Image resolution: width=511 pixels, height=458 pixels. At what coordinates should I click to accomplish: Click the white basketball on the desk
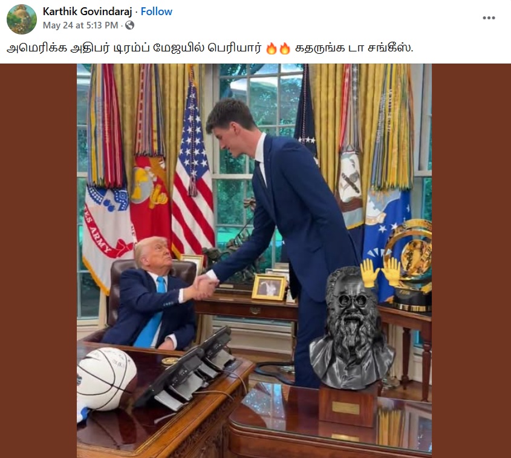pos(106,379)
